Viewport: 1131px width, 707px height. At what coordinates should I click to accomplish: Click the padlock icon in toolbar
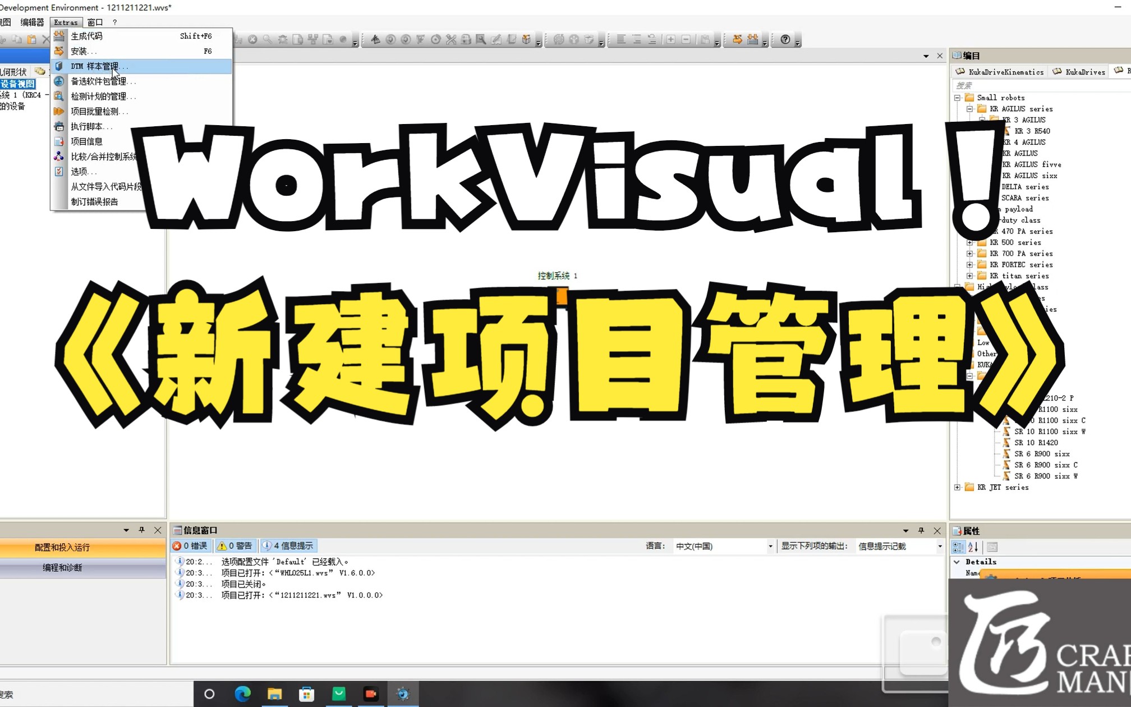coord(466,39)
